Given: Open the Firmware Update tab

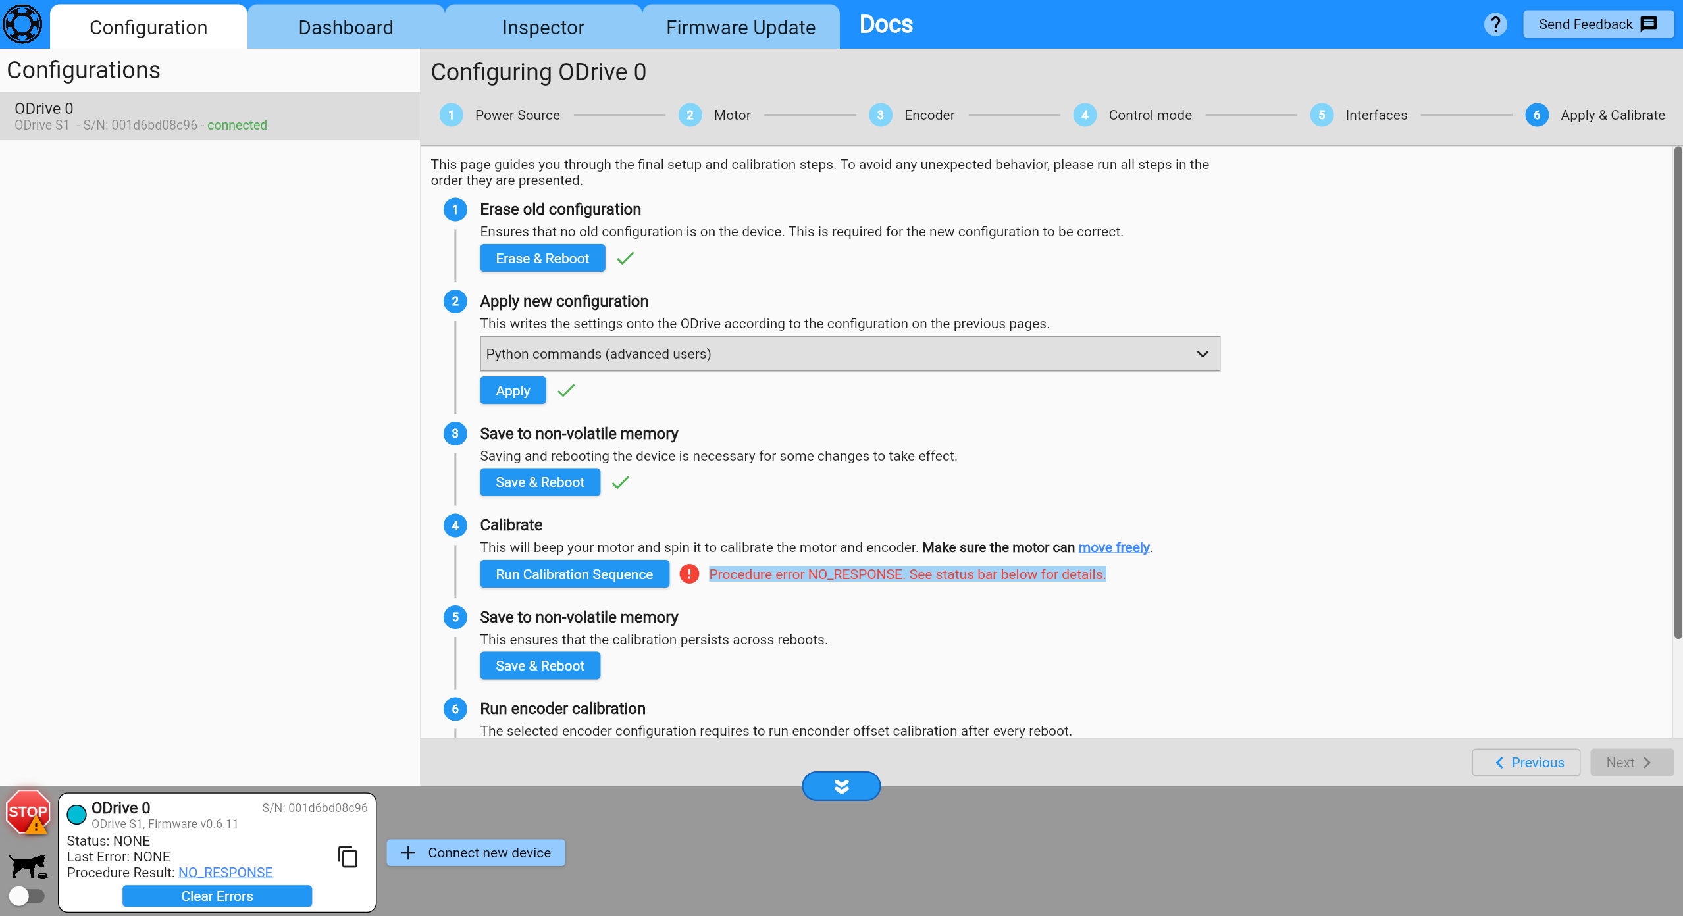Looking at the screenshot, I should click(741, 27).
